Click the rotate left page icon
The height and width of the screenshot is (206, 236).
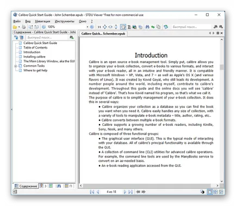[30, 27]
